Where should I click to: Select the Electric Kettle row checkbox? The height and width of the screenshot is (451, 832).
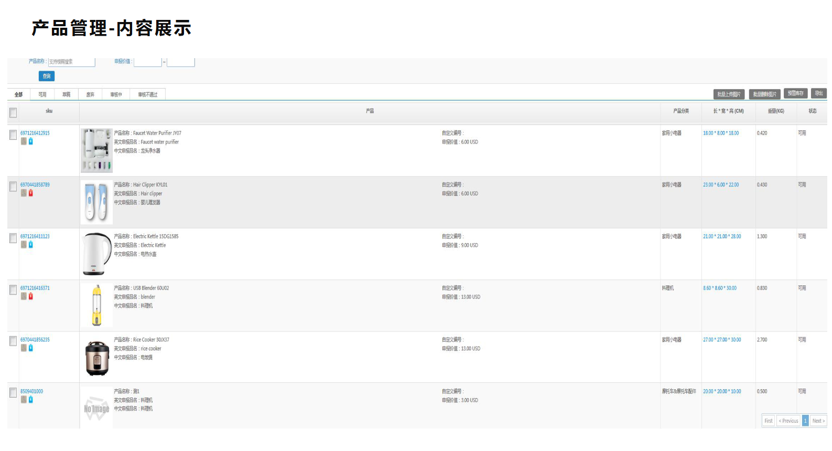pos(13,238)
